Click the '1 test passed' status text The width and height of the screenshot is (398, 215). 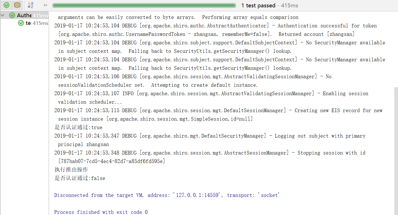point(258,5)
